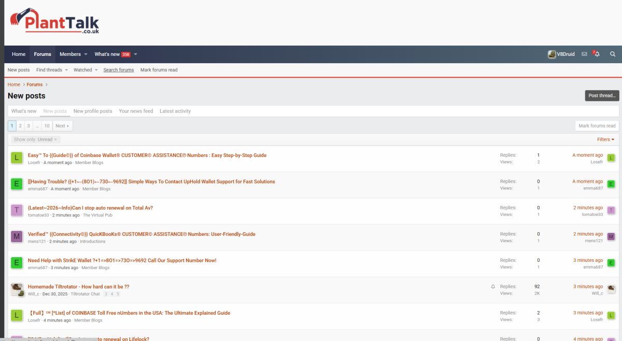Open What's new in navigation bar
This screenshot has width=622, height=341.
tap(112, 54)
